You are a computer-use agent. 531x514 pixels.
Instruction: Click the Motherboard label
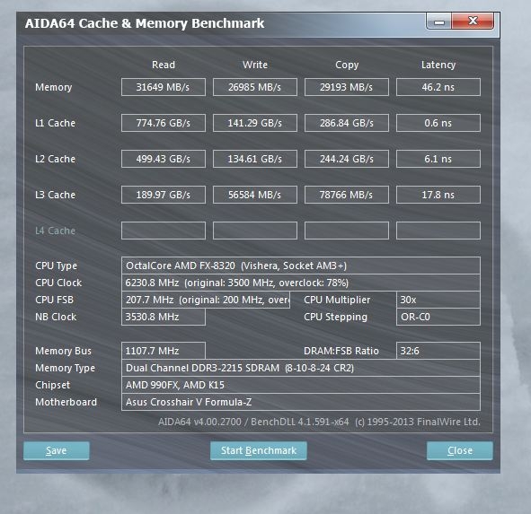[x=66, y=402]
